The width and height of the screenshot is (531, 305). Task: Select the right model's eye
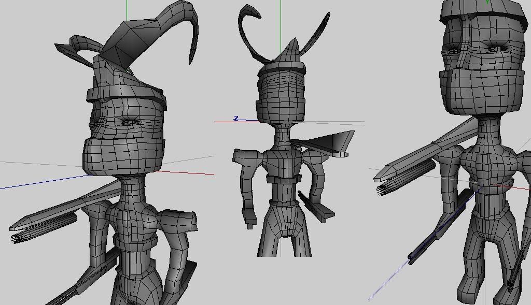pos(497,49)
